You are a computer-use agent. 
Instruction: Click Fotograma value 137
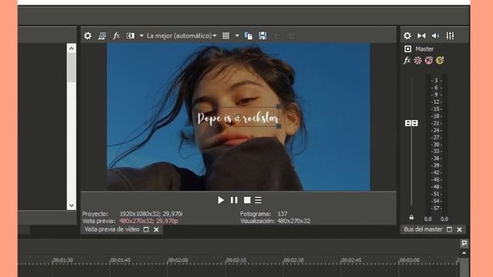click(x=283, y=214)
